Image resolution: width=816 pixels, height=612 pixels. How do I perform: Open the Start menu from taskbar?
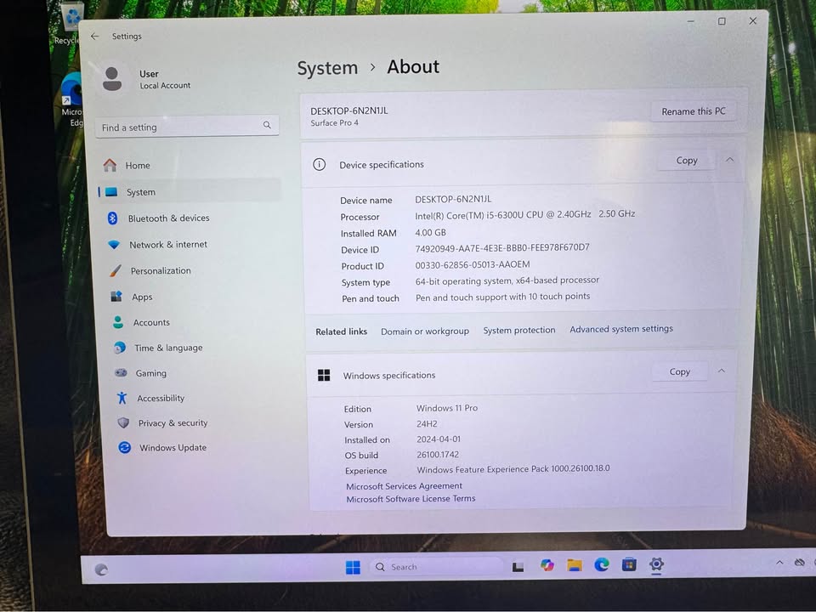[x=353, y=567]
